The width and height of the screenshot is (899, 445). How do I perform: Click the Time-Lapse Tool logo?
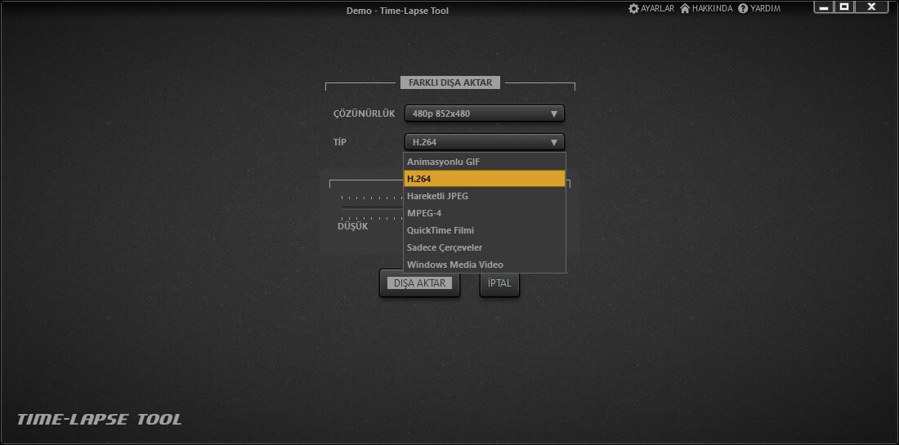[x=100, y=420]
